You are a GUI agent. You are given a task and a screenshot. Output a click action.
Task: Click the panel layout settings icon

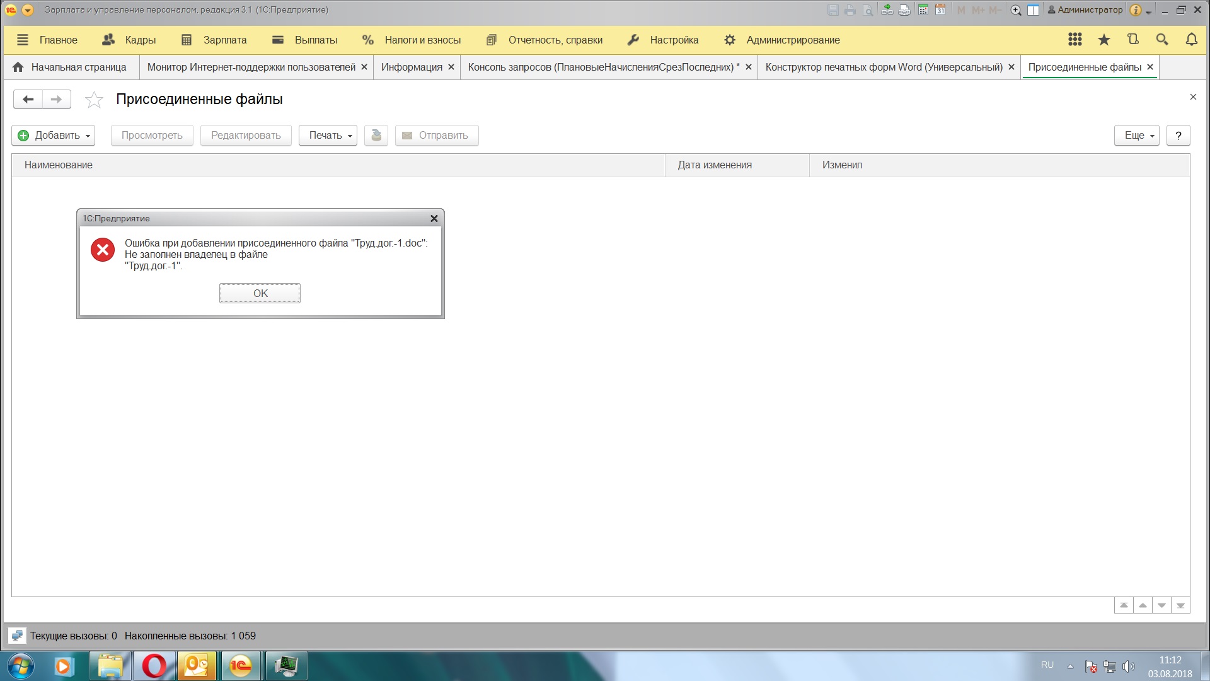coord(1034,10)
